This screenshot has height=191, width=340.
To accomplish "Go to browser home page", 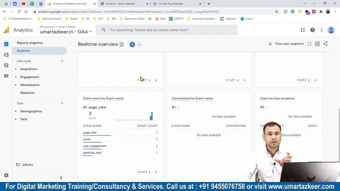I will click(x=26, y=12).
